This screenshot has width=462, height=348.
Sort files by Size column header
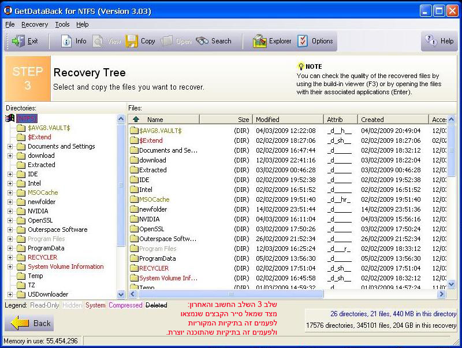pos(226,120)
